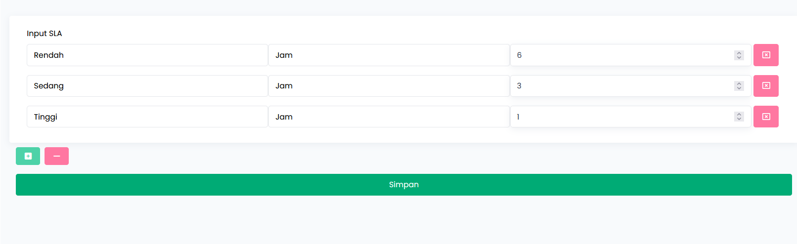The image size is (797, 244).
Task: Increase the Rendah value with up arrow
Action: click(739, 53)
